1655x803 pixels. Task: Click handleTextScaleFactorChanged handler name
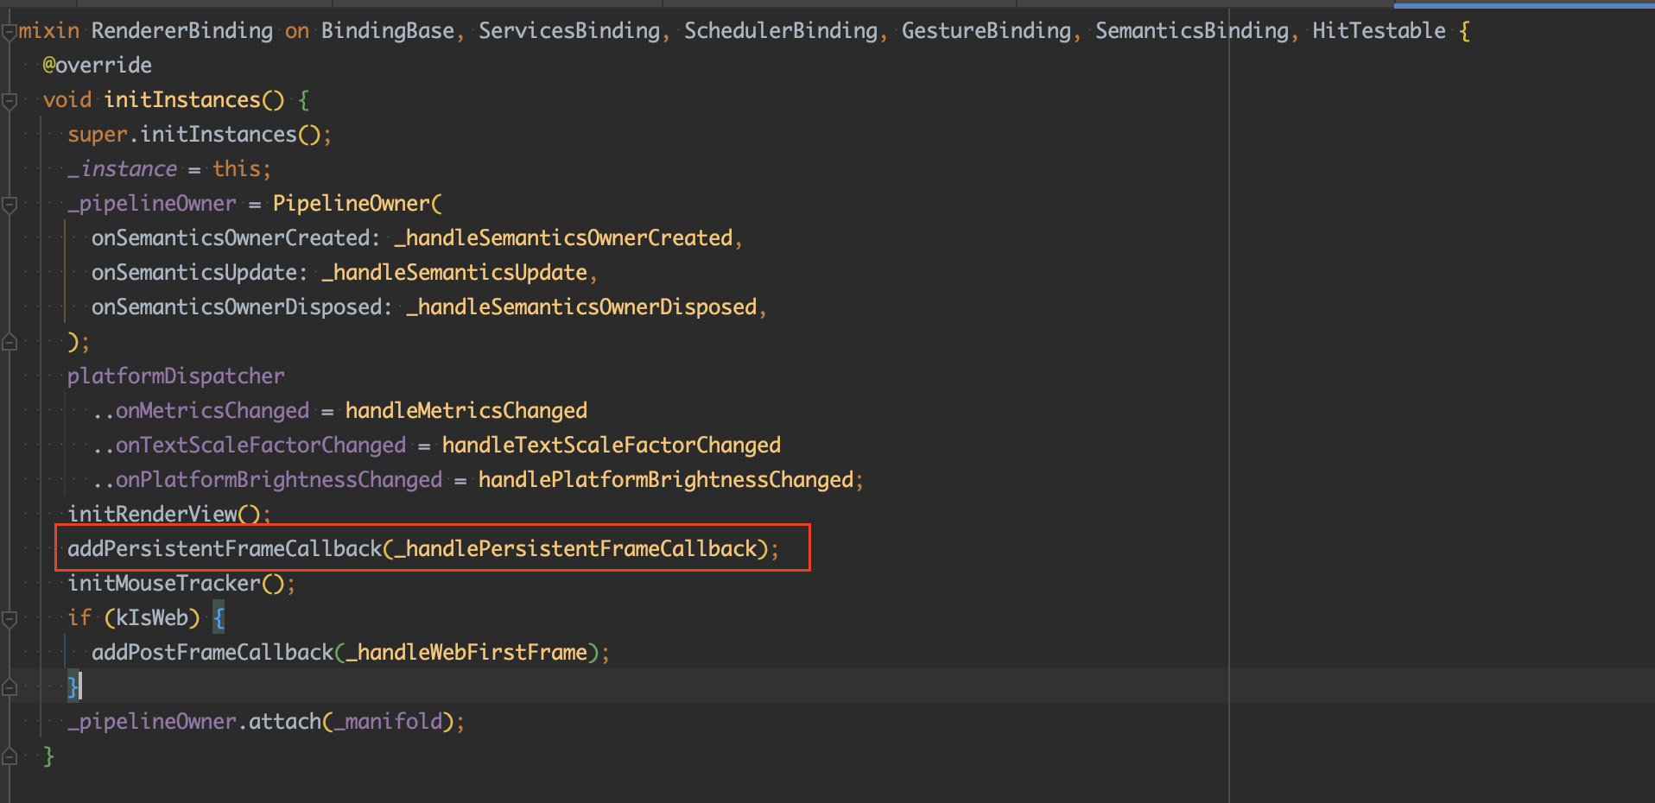click(x=612, y=446)
